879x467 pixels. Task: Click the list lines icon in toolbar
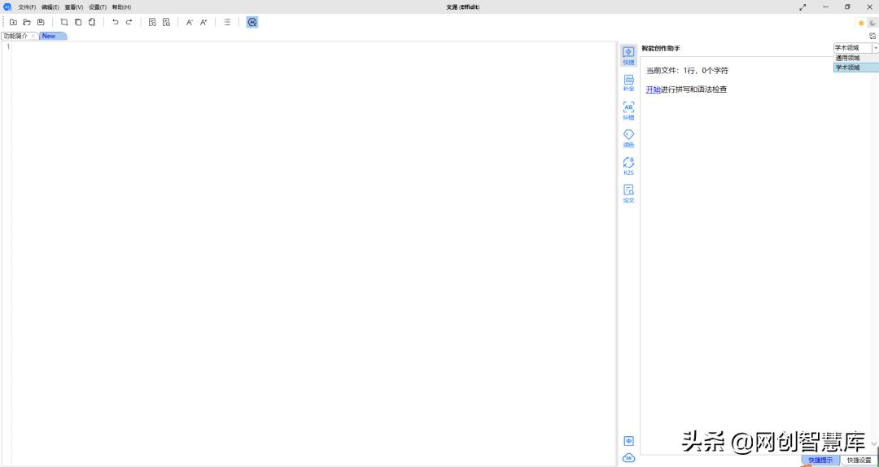pos(227,23)
